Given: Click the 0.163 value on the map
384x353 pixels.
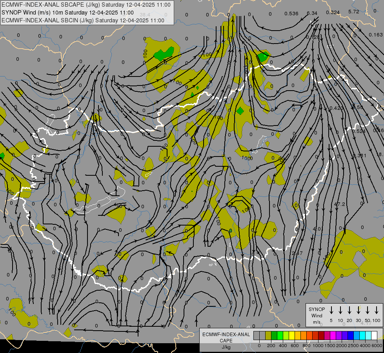Looking at the screenshot, I should click(375, 35).
